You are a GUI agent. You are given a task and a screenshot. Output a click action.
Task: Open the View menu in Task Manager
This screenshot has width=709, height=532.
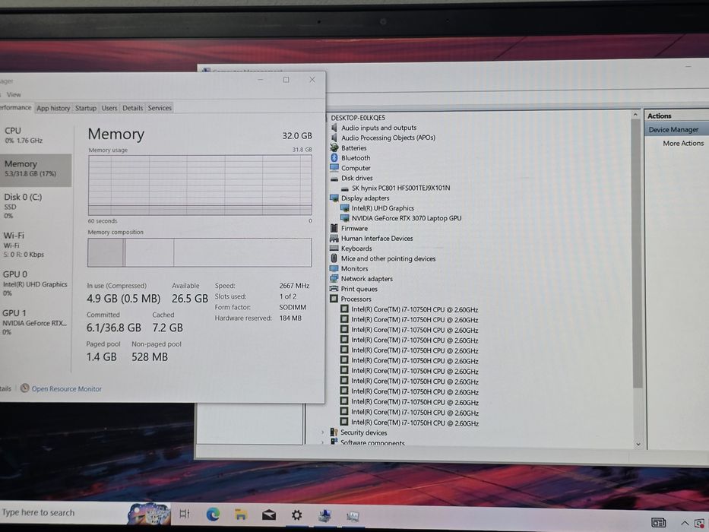(x=14, y=94)
